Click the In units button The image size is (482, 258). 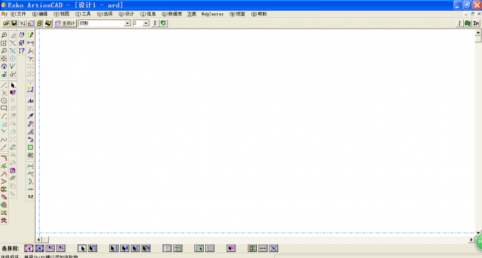(x=476, y=23)
